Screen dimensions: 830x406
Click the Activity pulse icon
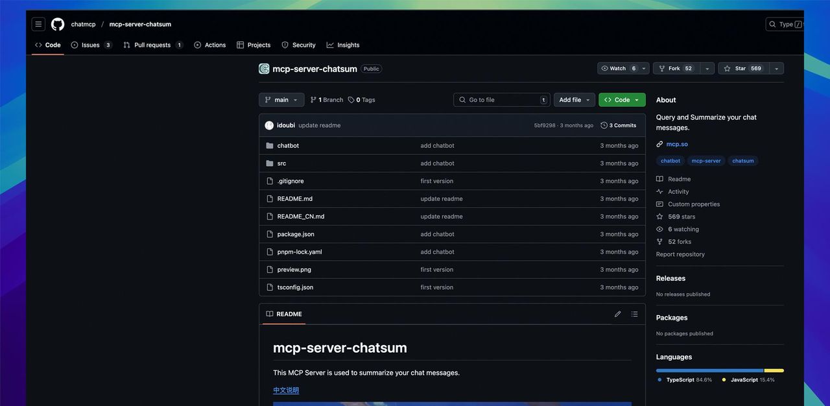click(x=659, y=192)
